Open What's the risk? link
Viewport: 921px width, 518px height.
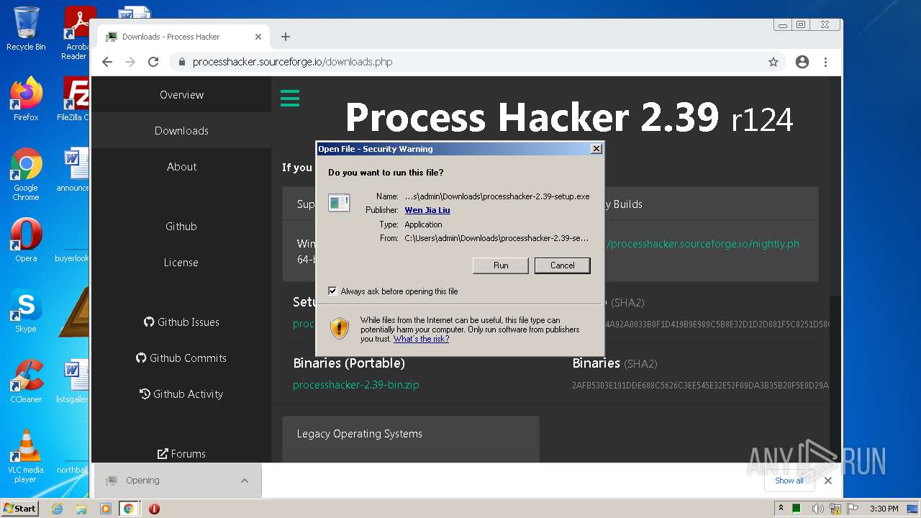pyautogui.click(x=421, y=339)
